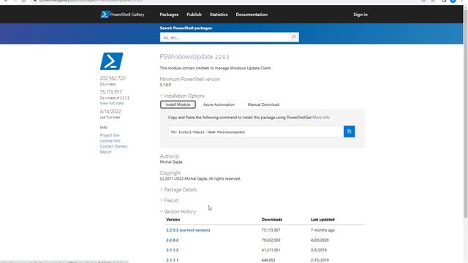Collapse the Installation Options section
The height and width of the screenshot is (263, 468).
point(182,96)
